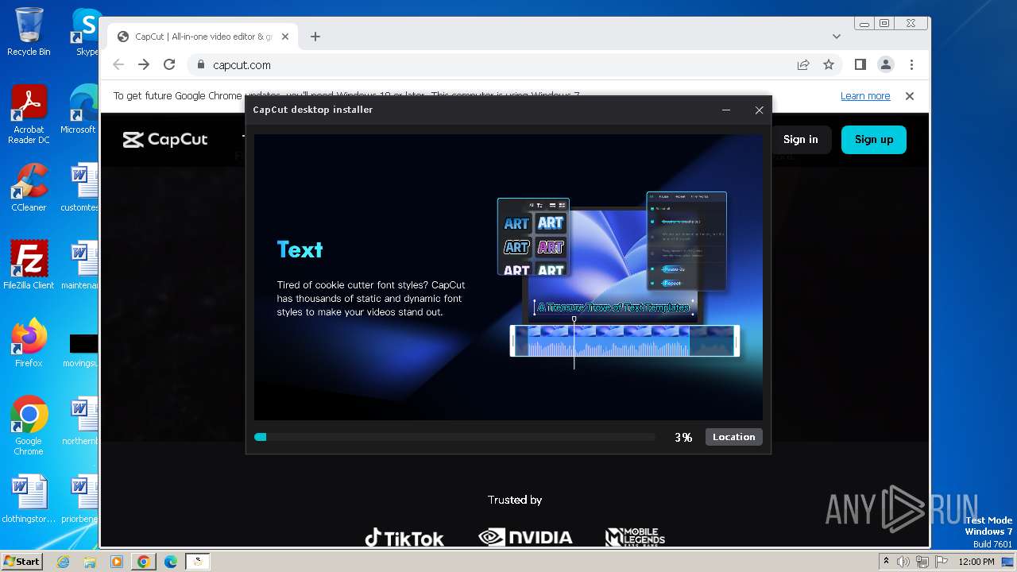The width and height of the screenshot is (1017, 572).
Task: Open the tab search dropdown arrow
Action: tap(836, 37)
